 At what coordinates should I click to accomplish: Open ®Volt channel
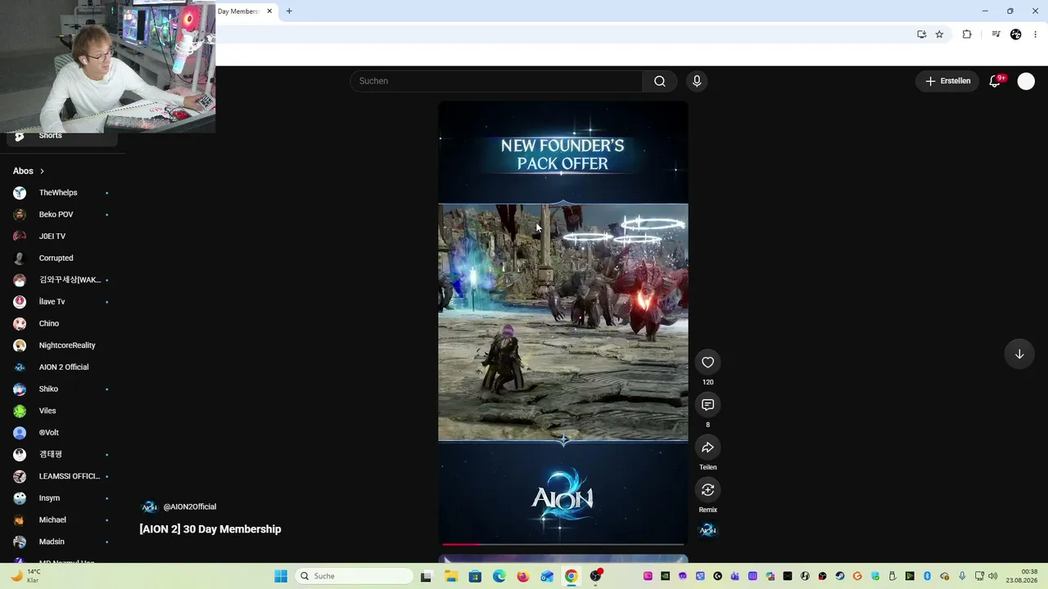coord(62,433)
